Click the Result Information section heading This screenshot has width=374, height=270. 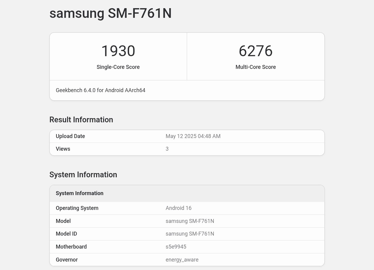click(81, 120)
